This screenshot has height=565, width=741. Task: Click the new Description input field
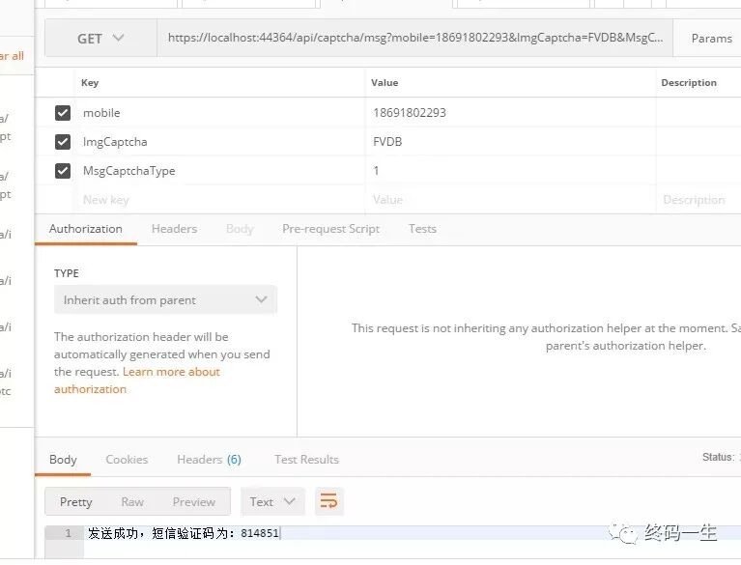698,200
